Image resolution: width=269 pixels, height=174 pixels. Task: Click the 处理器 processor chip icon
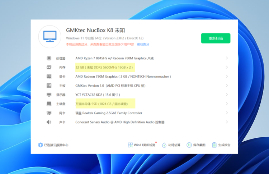click(x=49, y=58)
